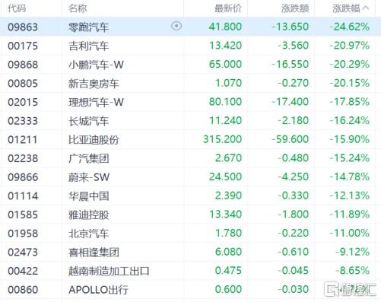This screenshot has height=302, width=381.
Task: Click the price 315.200
Action: tap(223, 139)
